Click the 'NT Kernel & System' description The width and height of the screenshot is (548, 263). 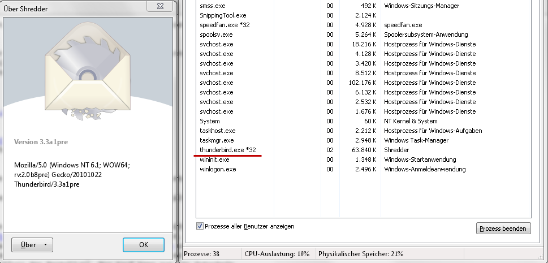pyautogui.click(x=411, y=121)
